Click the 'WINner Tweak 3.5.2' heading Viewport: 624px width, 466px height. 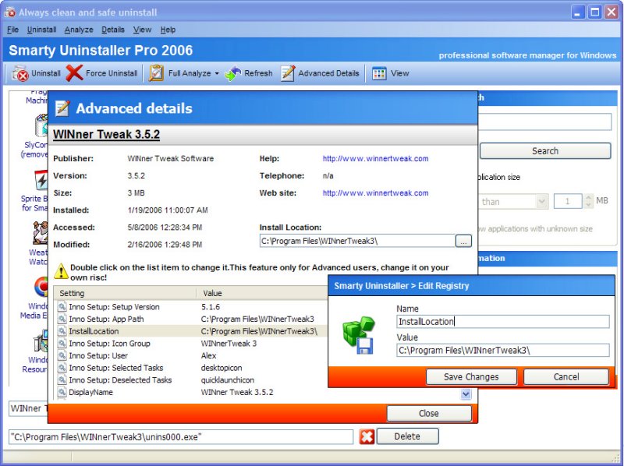pyautogui.click(x=107, y=134)
